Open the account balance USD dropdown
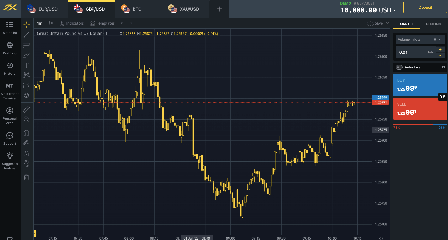Viewport: 448px width, 240px height. click(394, 10)
